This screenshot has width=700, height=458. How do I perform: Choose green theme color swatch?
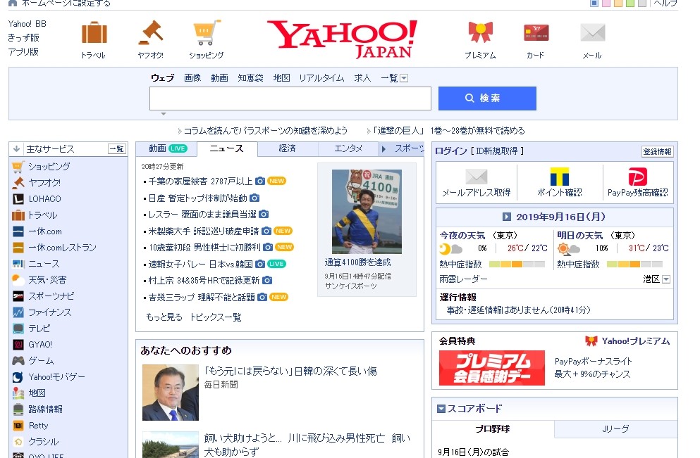[x=630, y=3]
